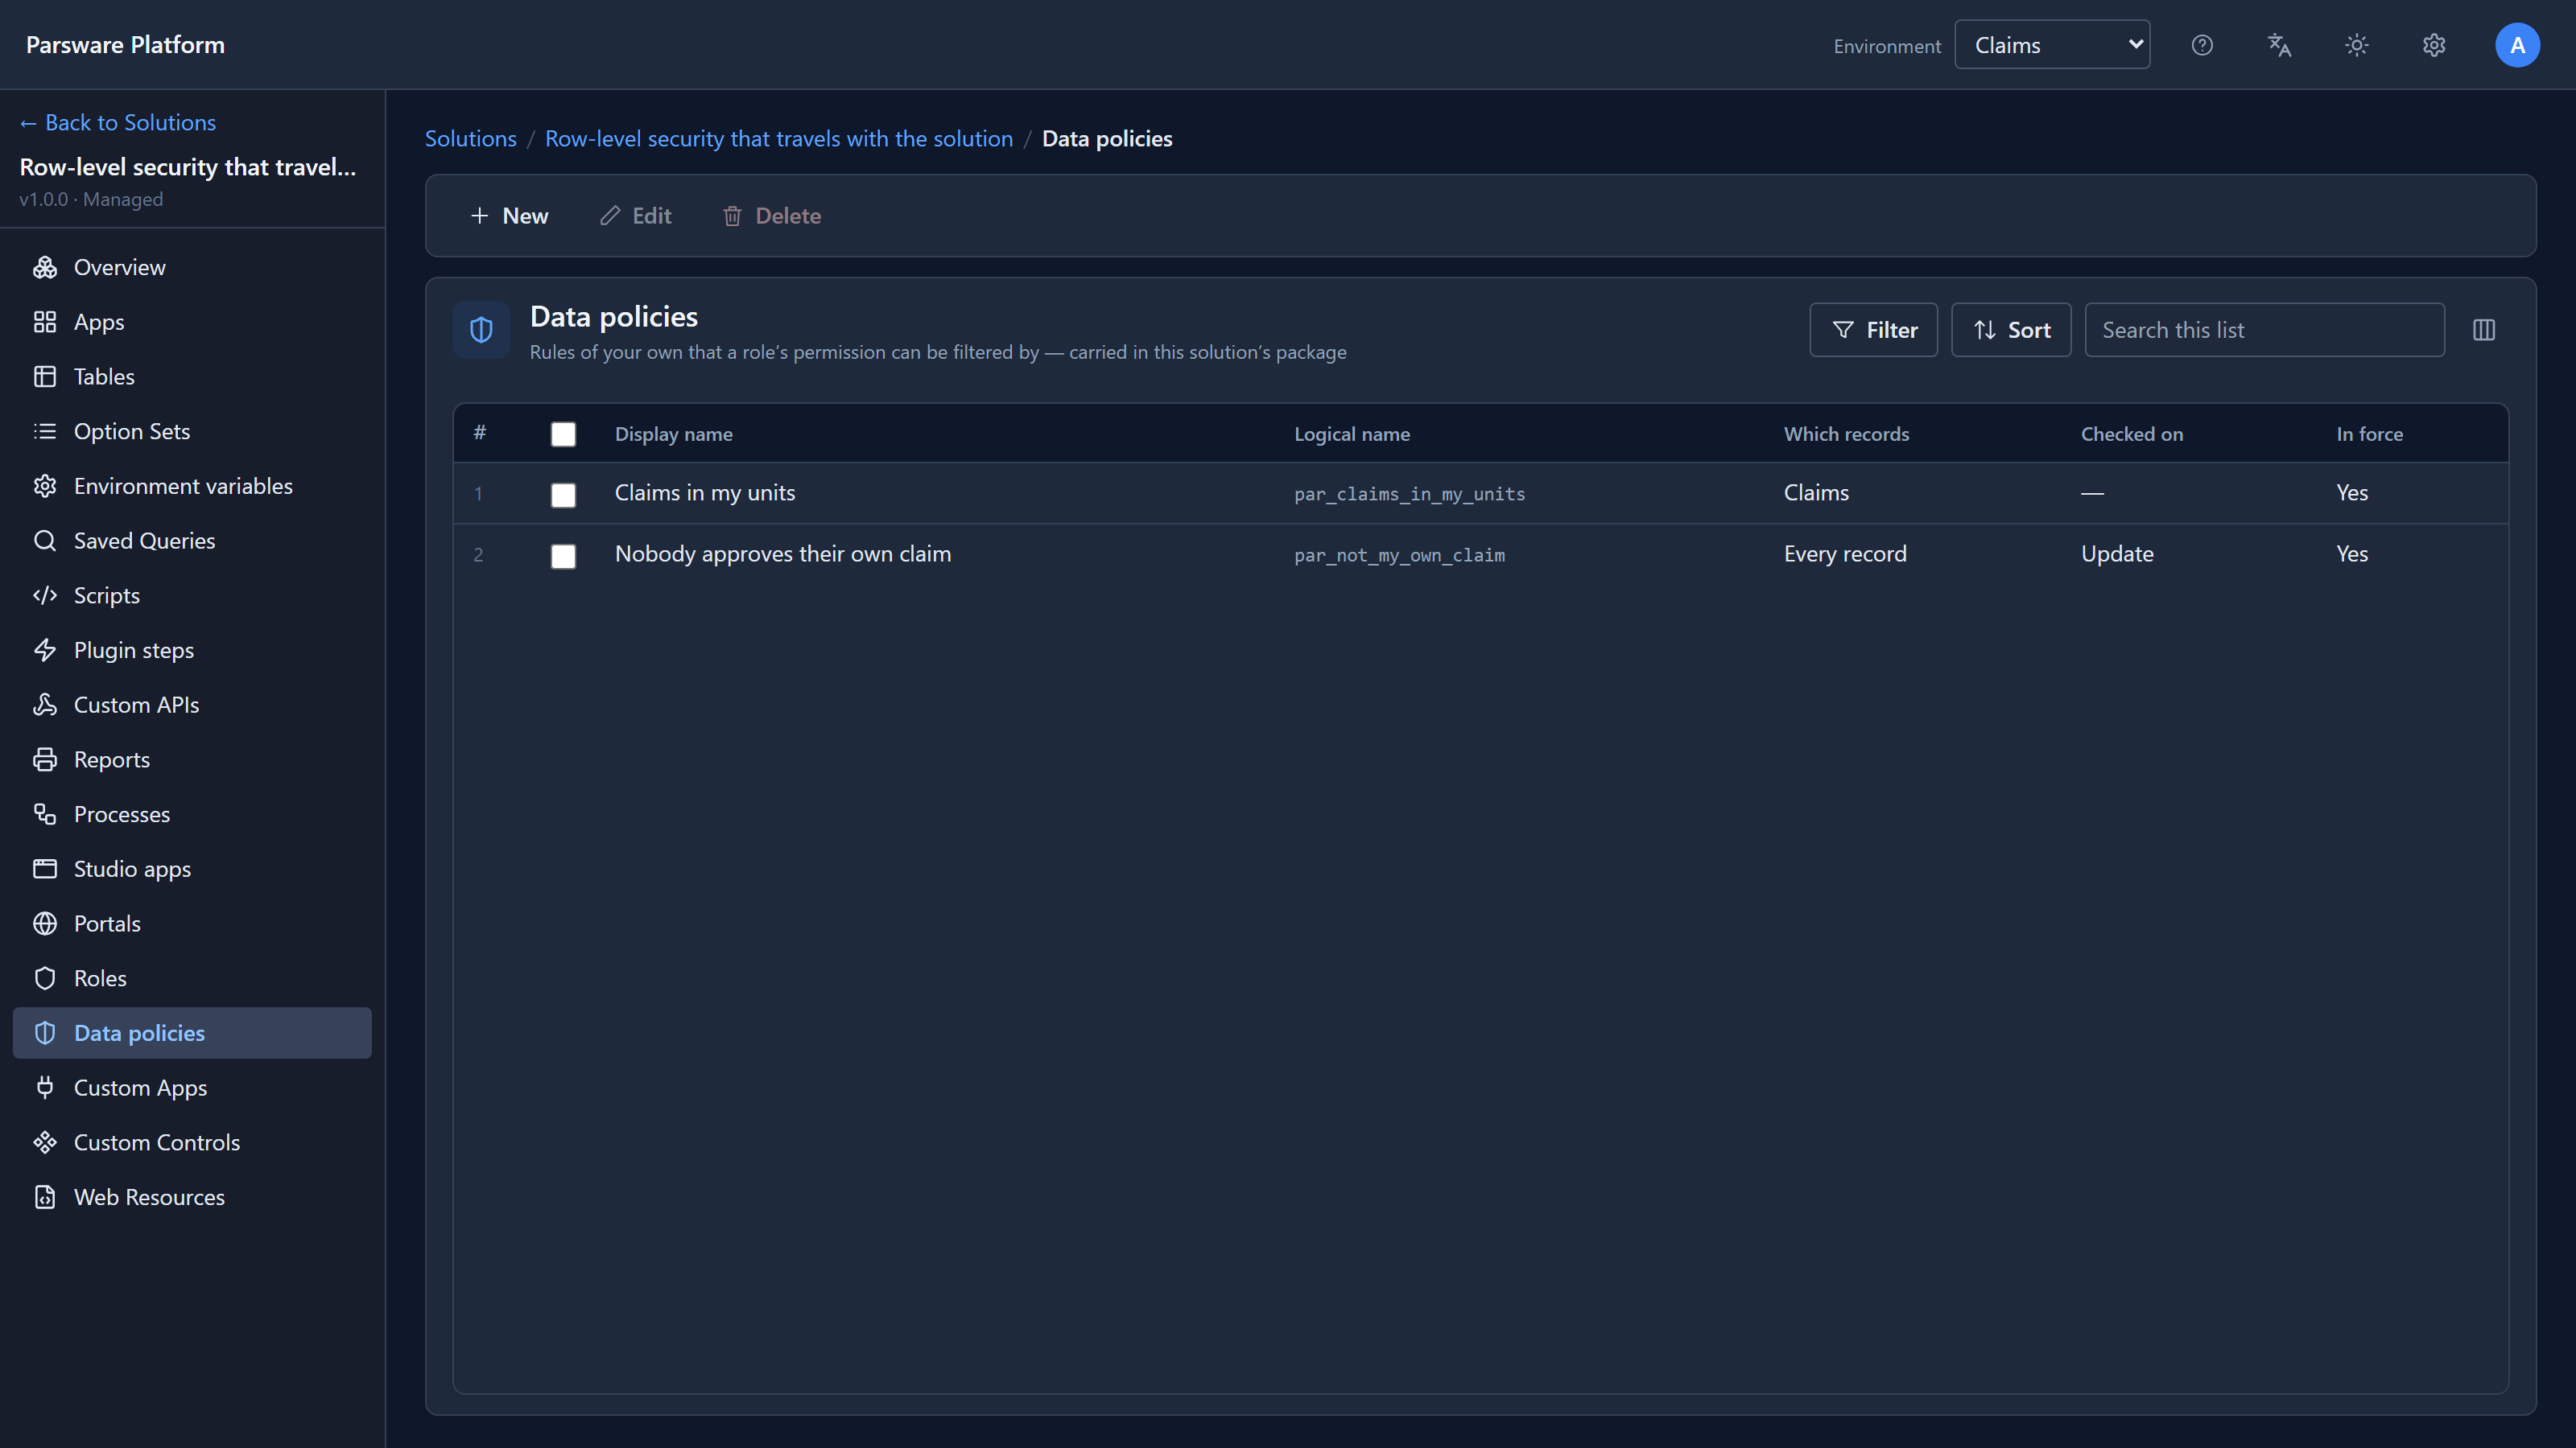The image size is (2576, 1448).
Task: Open Custom Controls in the sidebar
Action: [x=192, y=1142]
